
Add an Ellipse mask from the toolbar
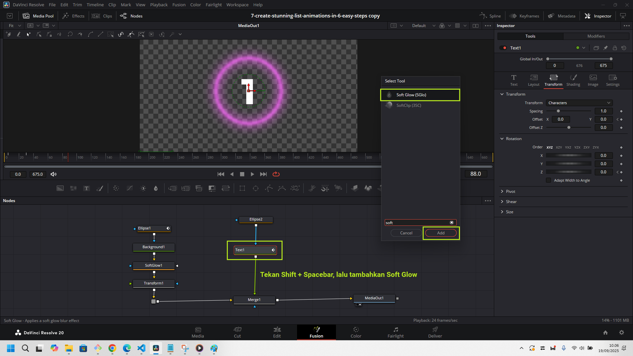point(256,188)
